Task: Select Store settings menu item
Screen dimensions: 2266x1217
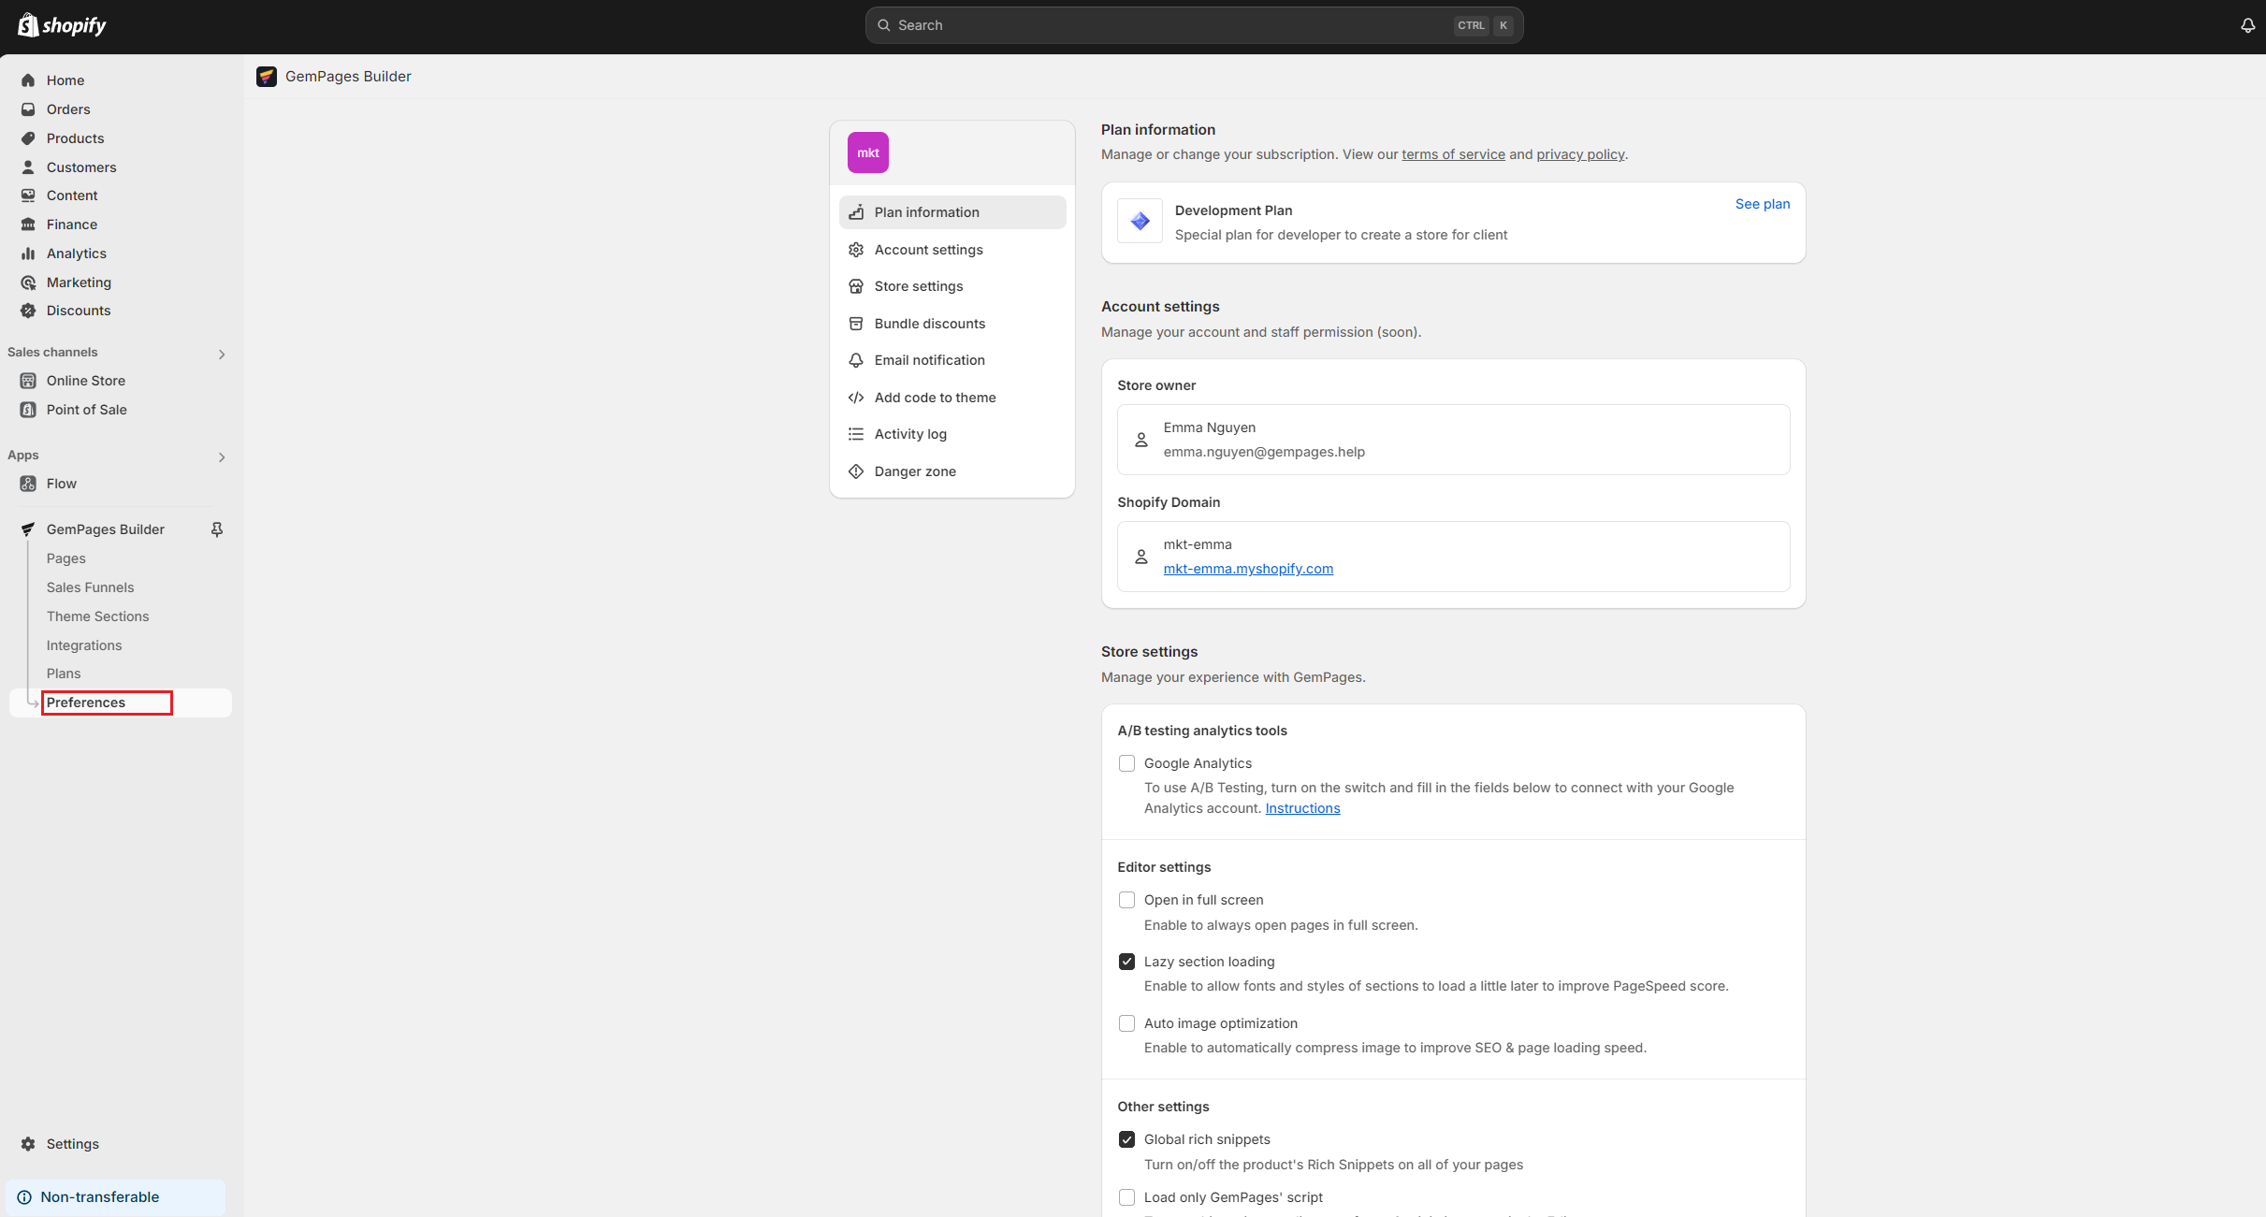Action: 918,286
